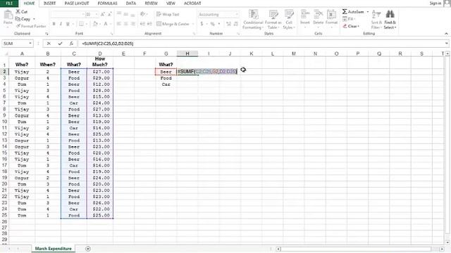Apply percent style

212,24
